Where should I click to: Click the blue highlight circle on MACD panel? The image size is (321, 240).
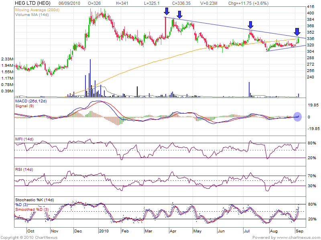click(297, 117)
